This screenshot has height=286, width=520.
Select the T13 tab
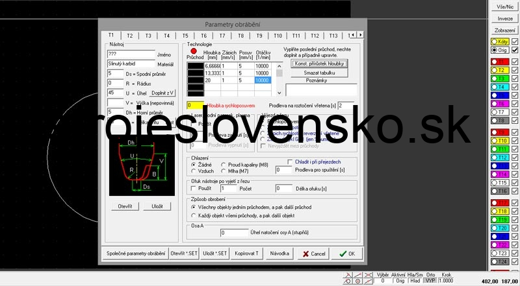pos(333,36)
